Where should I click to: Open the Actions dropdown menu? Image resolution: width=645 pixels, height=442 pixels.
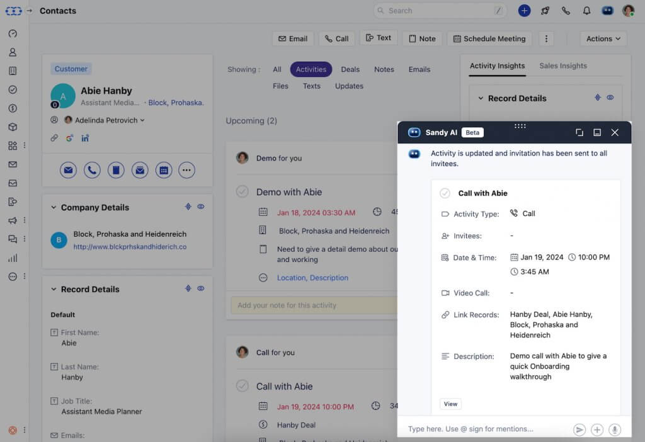(x=602, y=38)
